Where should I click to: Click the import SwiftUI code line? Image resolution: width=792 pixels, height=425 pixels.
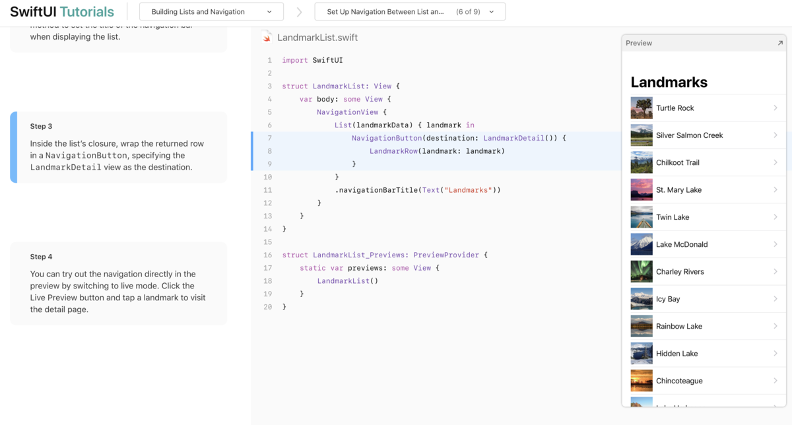[312, 60]
